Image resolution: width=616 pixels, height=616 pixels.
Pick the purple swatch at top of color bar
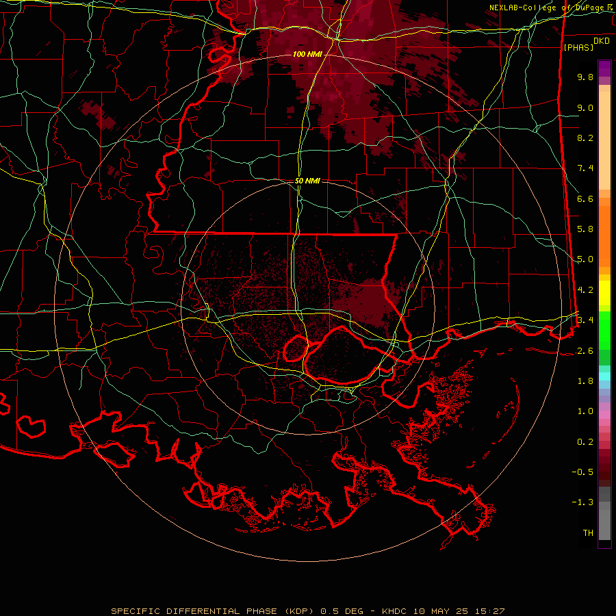pos(604,68)
